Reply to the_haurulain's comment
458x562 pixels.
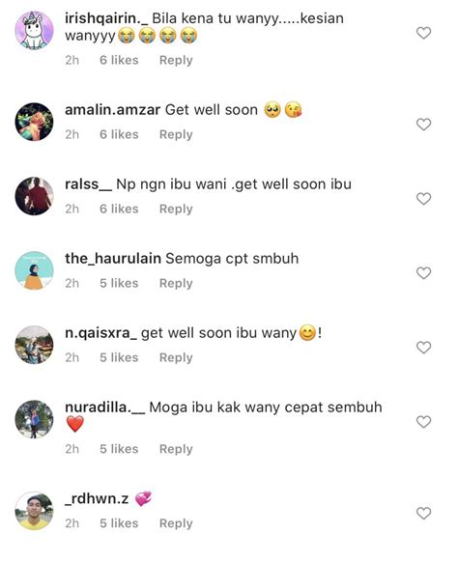pyautogui.click(x=176, y=284)
